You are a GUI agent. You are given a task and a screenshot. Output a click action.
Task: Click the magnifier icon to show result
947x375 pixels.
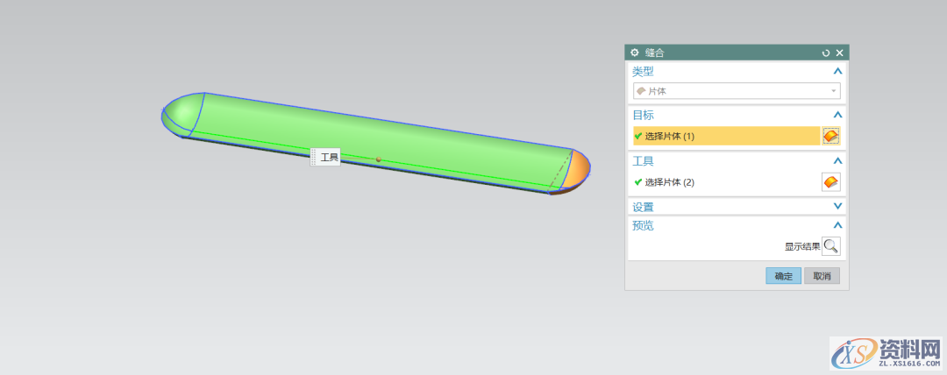point(830,246)
